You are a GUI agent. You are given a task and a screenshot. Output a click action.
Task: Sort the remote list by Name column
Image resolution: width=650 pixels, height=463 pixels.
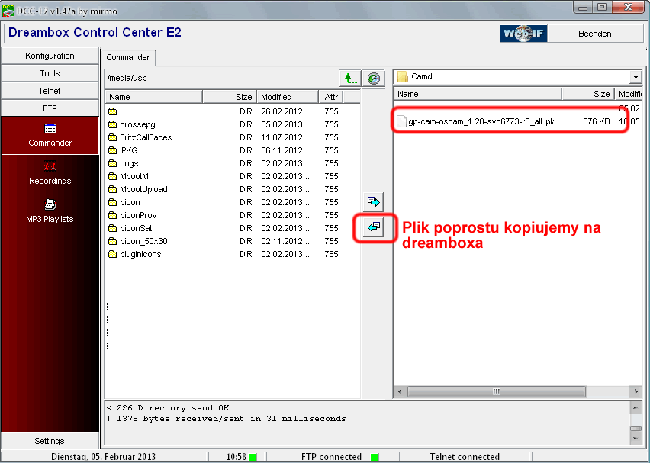153,97
